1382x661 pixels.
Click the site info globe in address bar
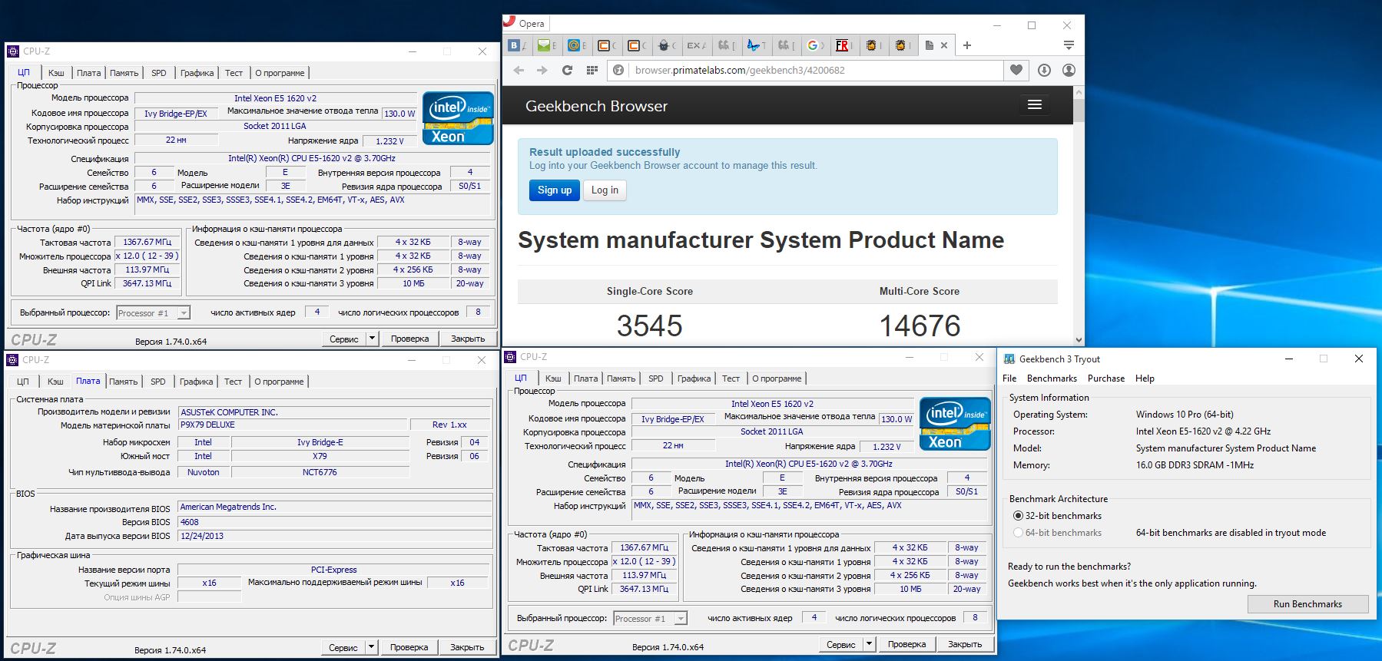[618, 70]
